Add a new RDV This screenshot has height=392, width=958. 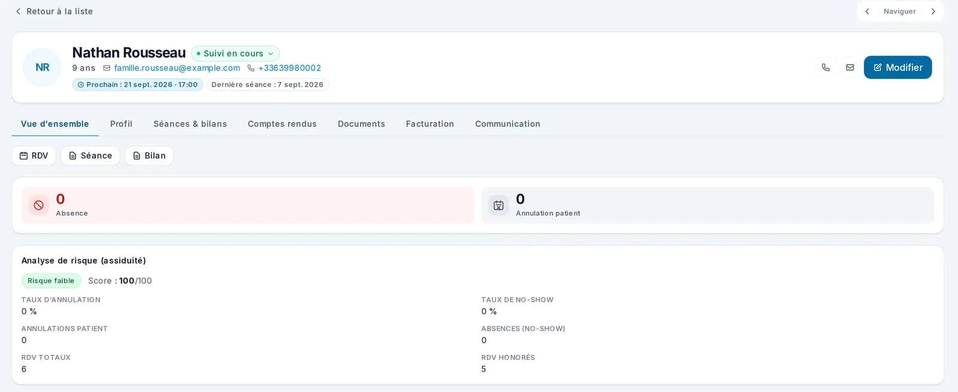34,156
